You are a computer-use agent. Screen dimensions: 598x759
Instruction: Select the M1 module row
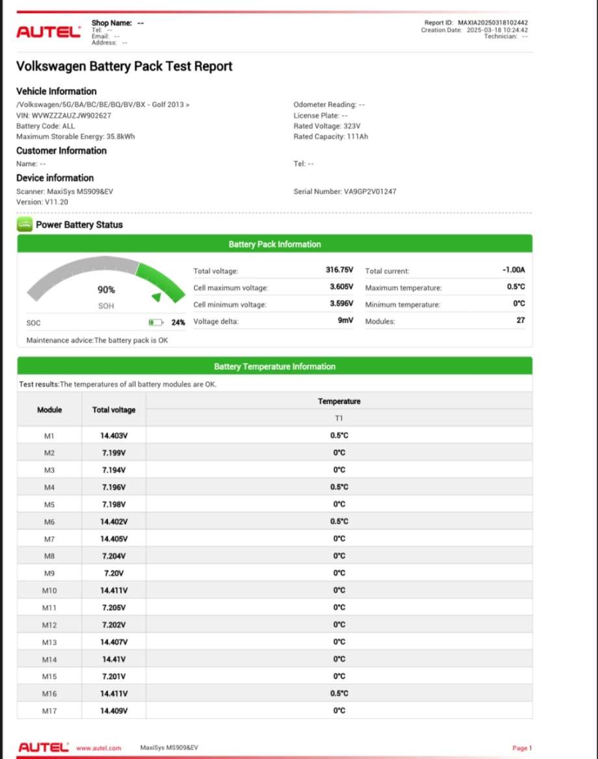coord(275,435)
